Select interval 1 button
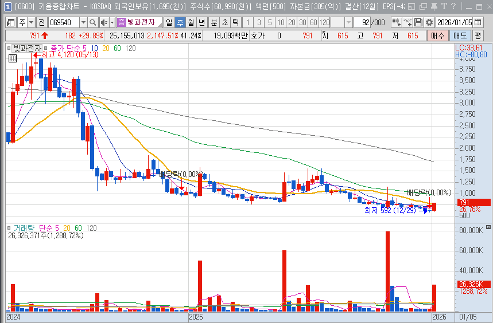 point(248,22)
